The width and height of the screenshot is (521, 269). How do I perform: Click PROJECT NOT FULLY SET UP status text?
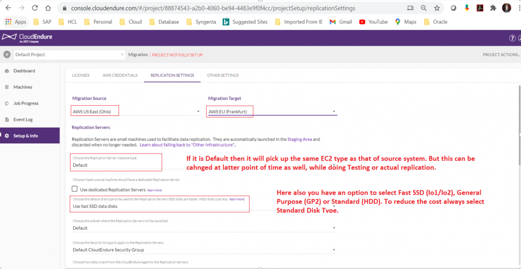point(178,55)
